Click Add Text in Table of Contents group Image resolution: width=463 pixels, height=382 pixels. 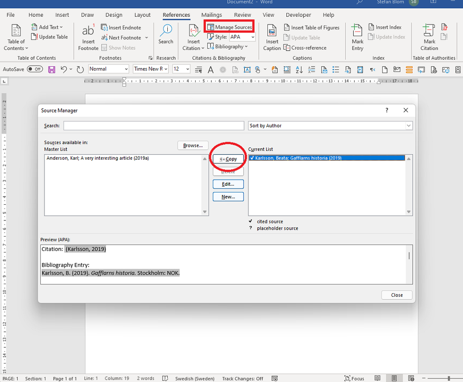coord(47,27)
